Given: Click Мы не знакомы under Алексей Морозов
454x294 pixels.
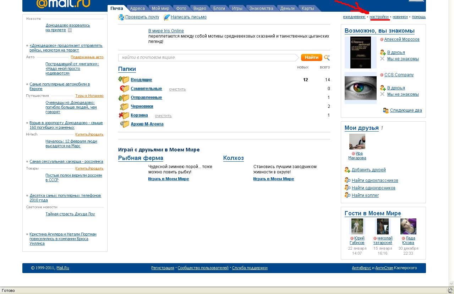Looking at the screenshot, I should [403, 59].
